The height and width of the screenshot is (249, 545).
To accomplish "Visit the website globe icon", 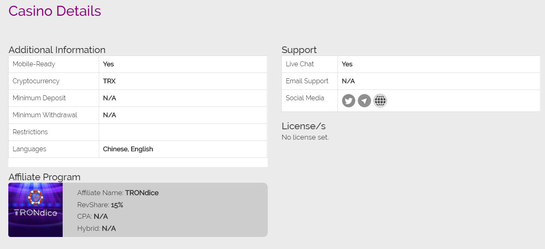I will (380, 101).
